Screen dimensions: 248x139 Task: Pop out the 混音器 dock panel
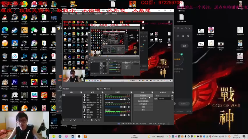pyautogui.click(x=131, y=92)
